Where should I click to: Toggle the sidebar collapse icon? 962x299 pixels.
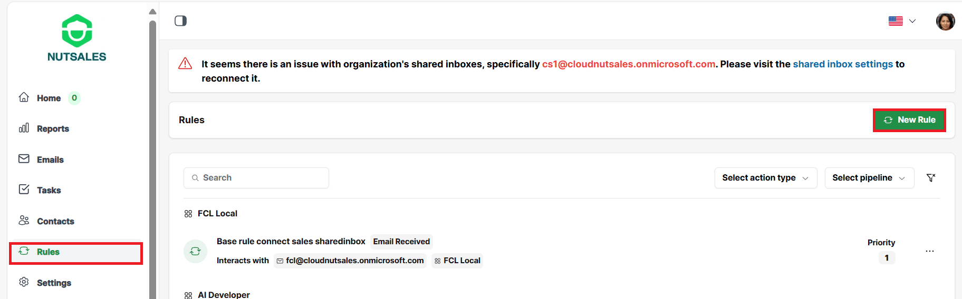pos(180,21)
